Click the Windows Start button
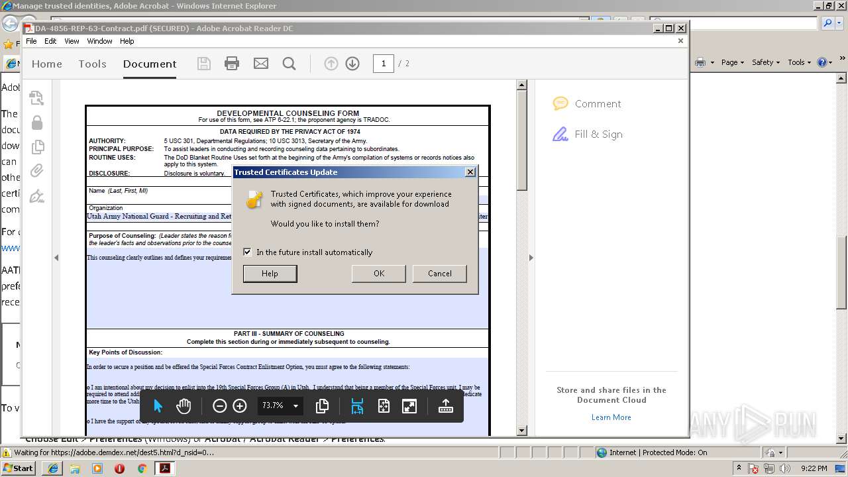The image size is (848, 477). click(19, 468)
